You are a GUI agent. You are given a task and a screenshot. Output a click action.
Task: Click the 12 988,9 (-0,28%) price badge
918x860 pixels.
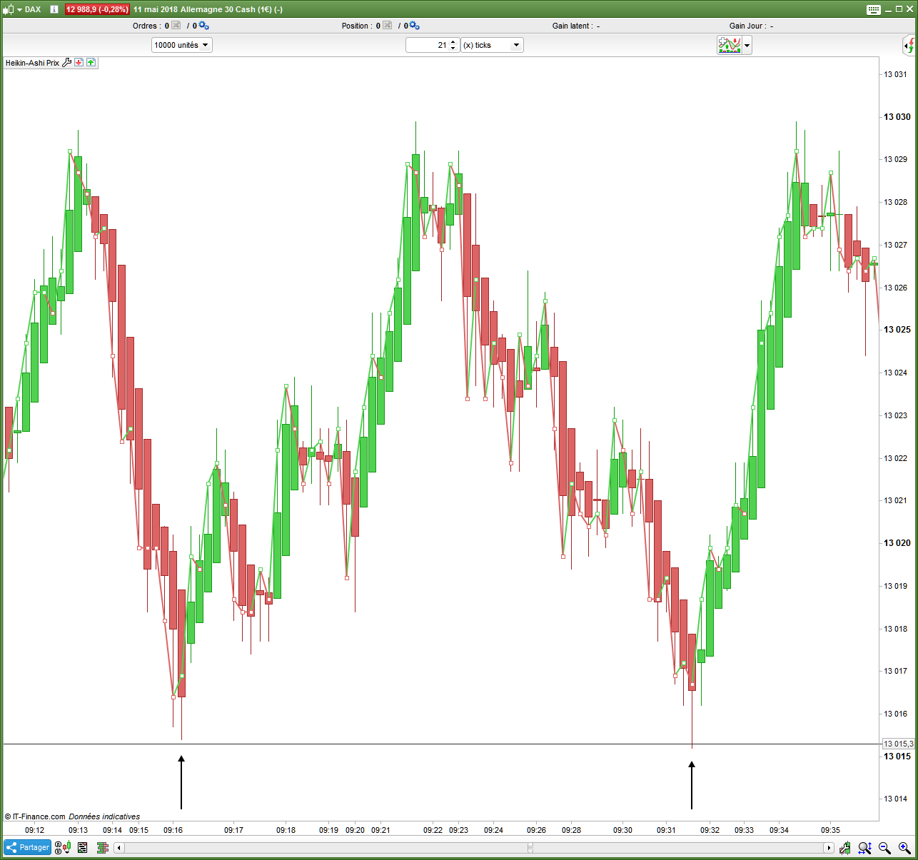point(97,9)
